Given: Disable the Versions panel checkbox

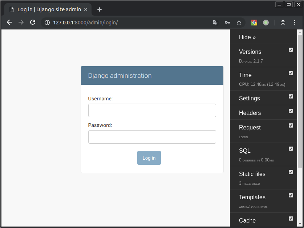Looking at the screenshot, I should pyautogui.click(x=291, y=50).
